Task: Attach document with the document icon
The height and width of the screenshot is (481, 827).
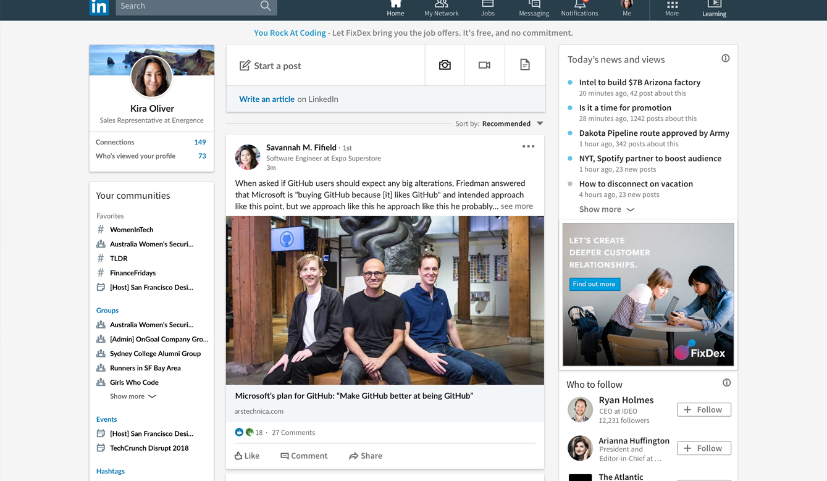Action: [x=524, y=65]
